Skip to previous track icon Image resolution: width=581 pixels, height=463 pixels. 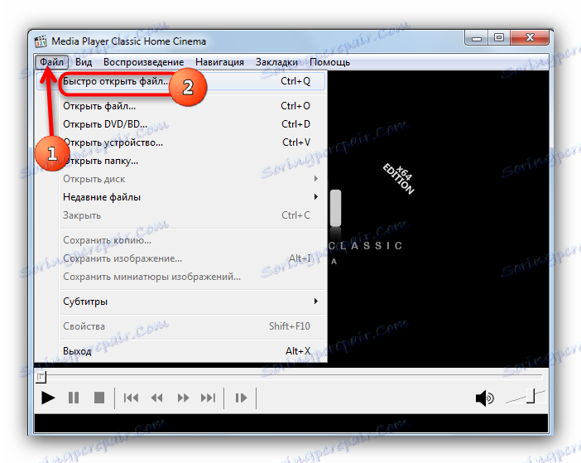click(131, 398)
